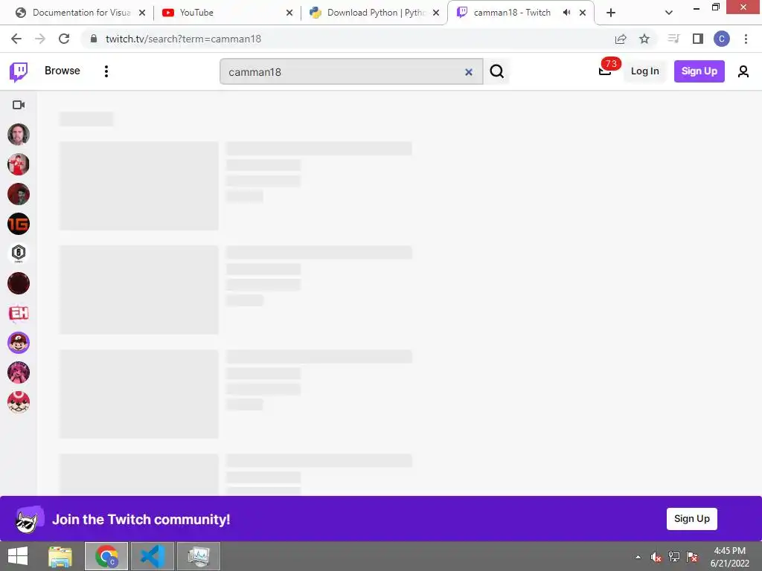Run the search with magnifier button
The image size is (762, 571).
(x=496, y=71)
